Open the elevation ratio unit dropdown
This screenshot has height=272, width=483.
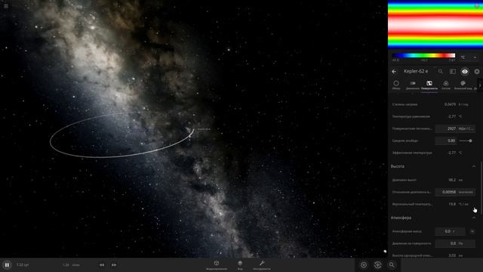click(x=466, y=192)
